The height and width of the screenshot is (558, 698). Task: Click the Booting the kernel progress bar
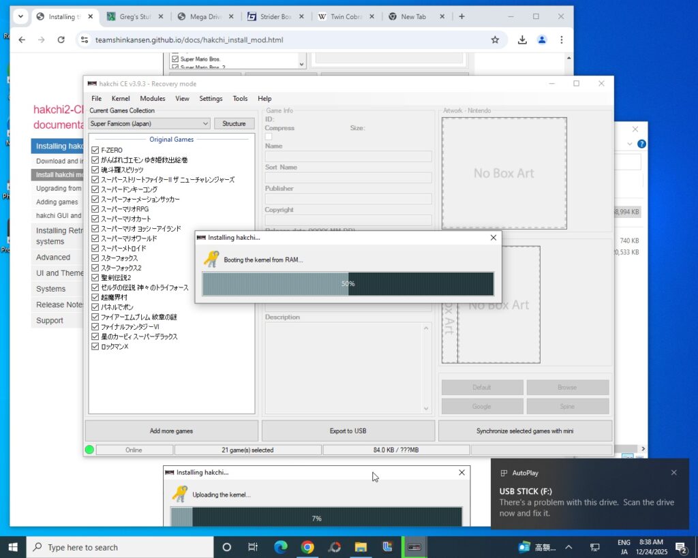click(x=348, y=283)
